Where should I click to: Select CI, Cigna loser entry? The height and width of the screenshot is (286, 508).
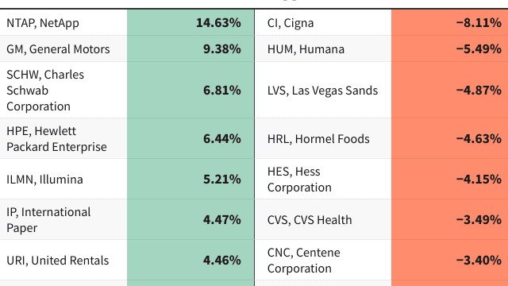[x=291, y=23]
